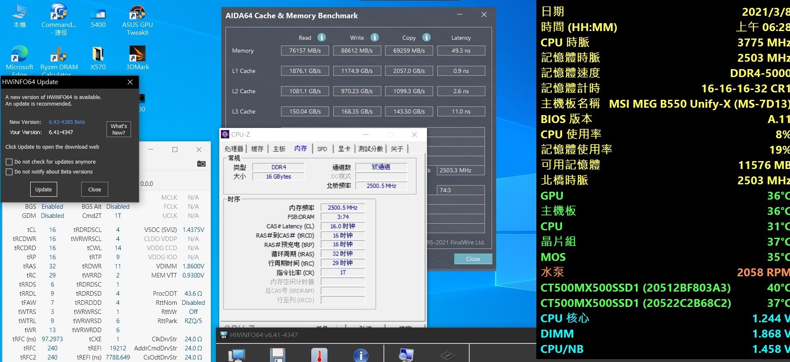Click Memory Latency 49.3 ns field

461,51
